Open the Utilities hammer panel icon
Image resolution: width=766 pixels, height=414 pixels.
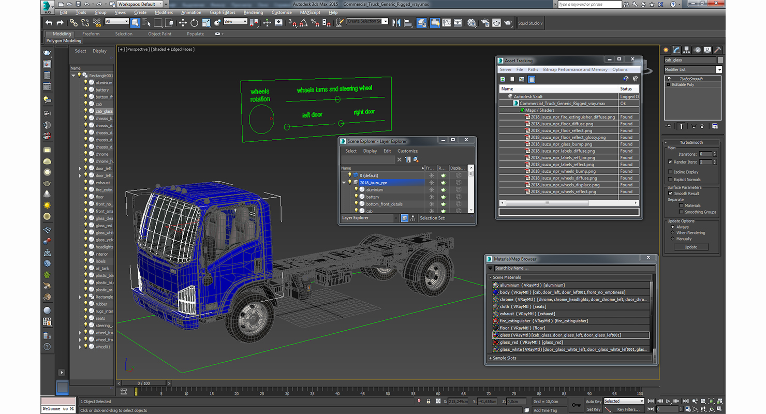[x=717, y=50]
